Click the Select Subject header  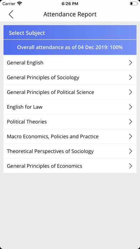pos(70,32)
